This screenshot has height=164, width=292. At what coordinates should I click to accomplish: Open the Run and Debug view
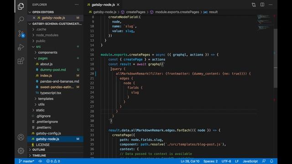coord(21,47)
